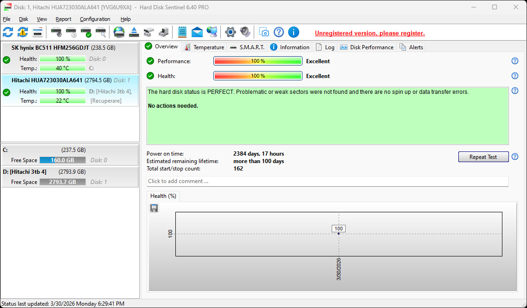Switch to the Disk Performance tab
The width and height of the screenshot is (527, 308).
366,47
